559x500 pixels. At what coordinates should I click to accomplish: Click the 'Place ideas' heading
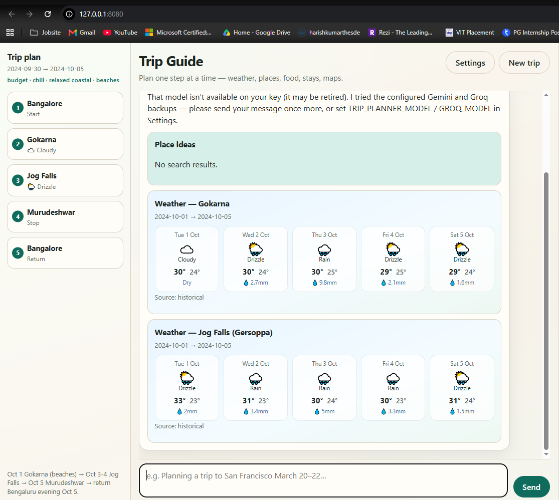coord(175,145)
